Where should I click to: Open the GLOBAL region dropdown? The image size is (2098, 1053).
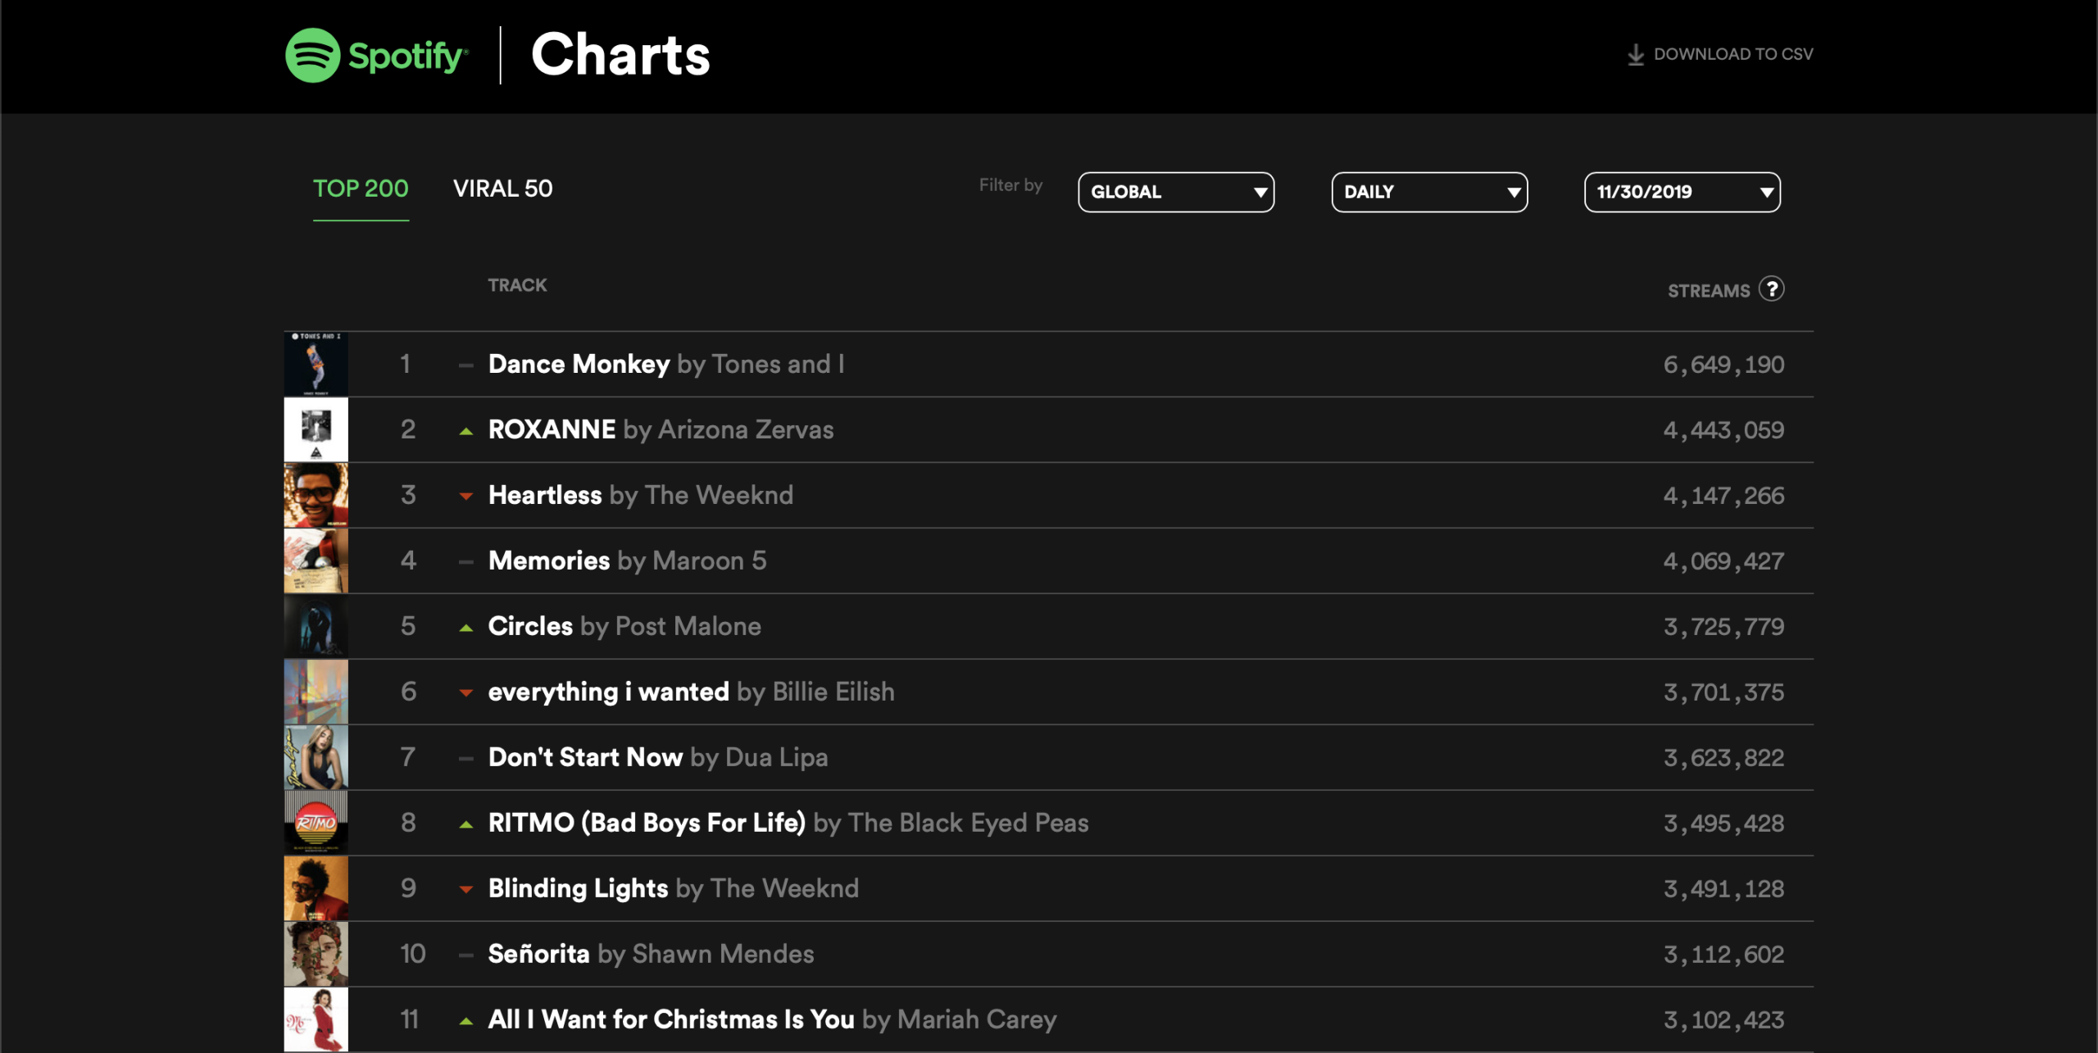pyautogui.click(x=1176, y=192)
